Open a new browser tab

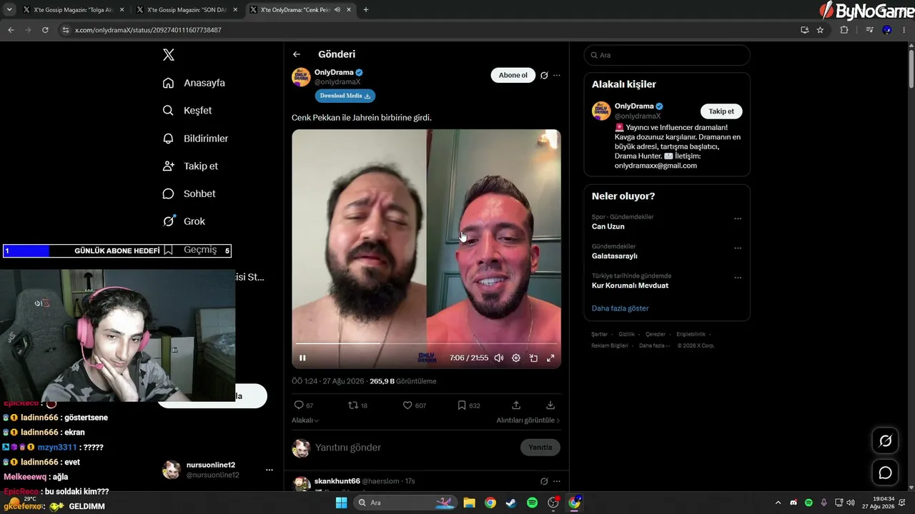click(366, 10)
